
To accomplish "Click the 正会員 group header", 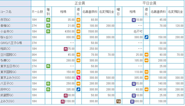I will [x=80, y=3].
